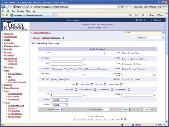The height and width of the screenshot is (127, 169).
Task: Uncheck the Active status checkbox
Action: coord(130,69)
